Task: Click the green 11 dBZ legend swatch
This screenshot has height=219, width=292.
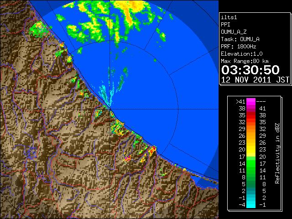Action: point(251,170)
